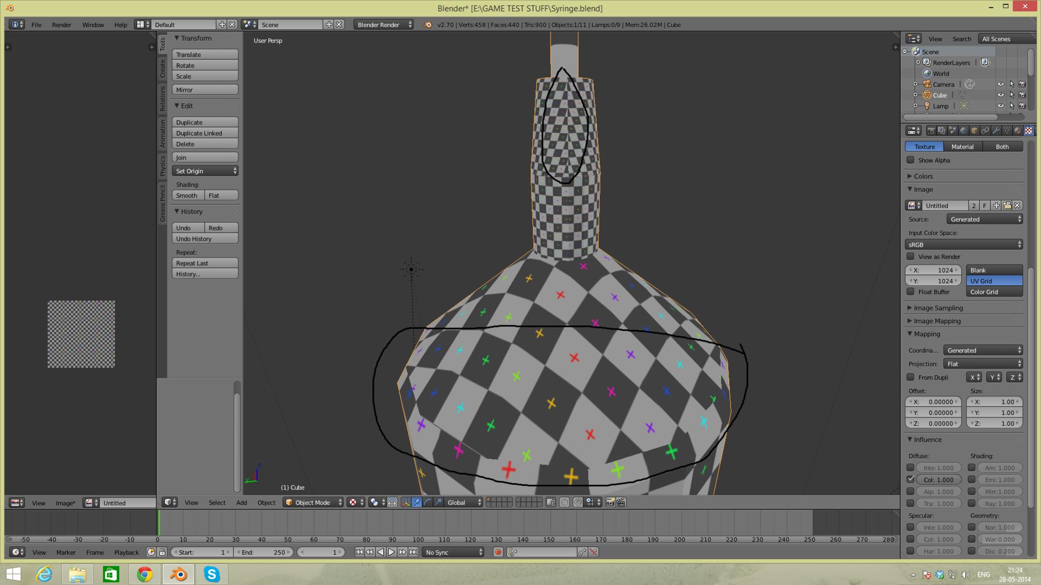
Task: Switch to the Material preview tab
Action: 962,146
